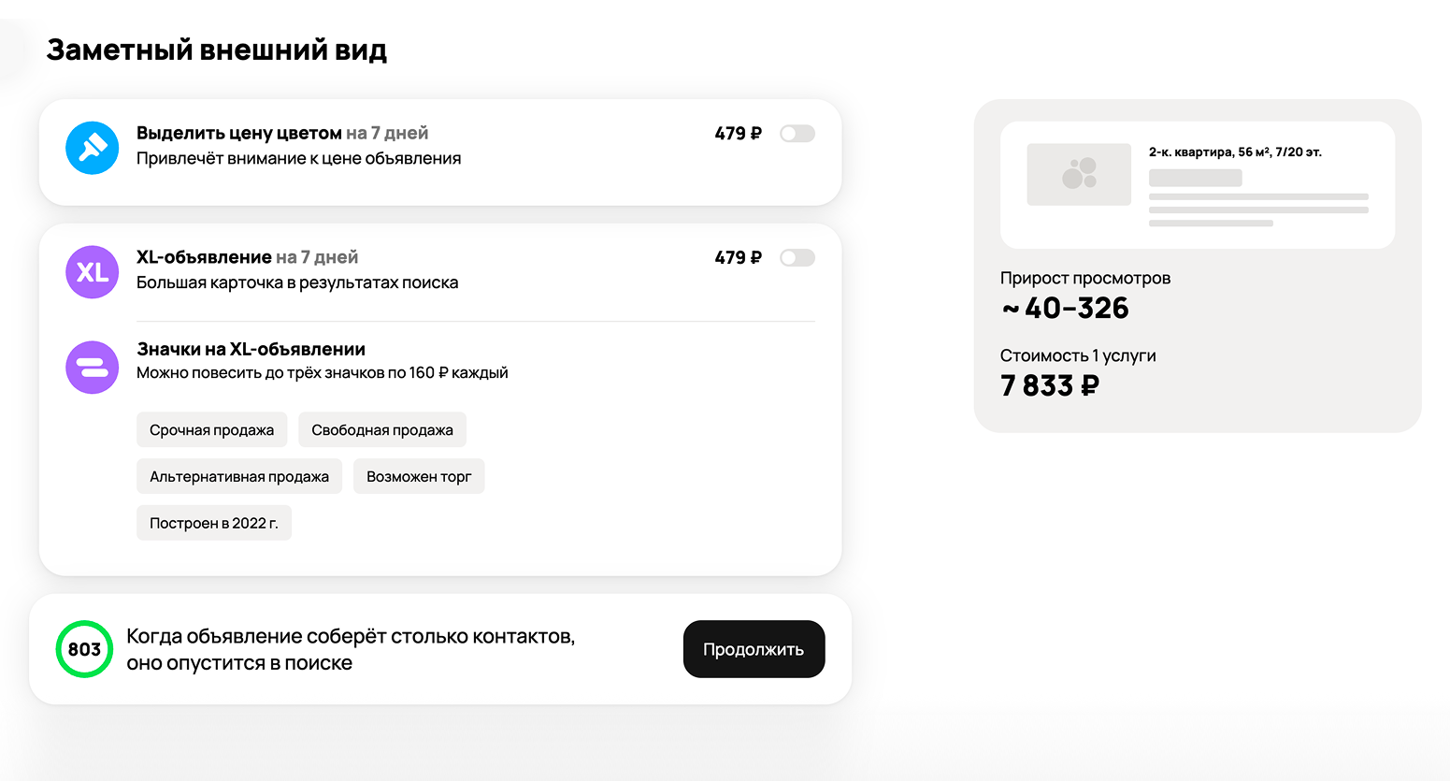Click the 7 833 ₽ service cost

[x=1049, y=385]
